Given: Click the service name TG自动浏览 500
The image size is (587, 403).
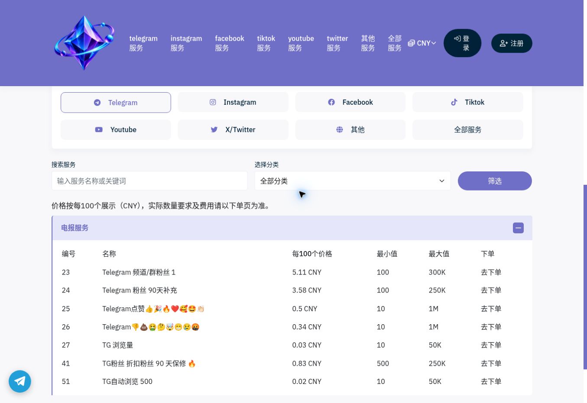Looking at the screenshot, I should pos(127,381).
